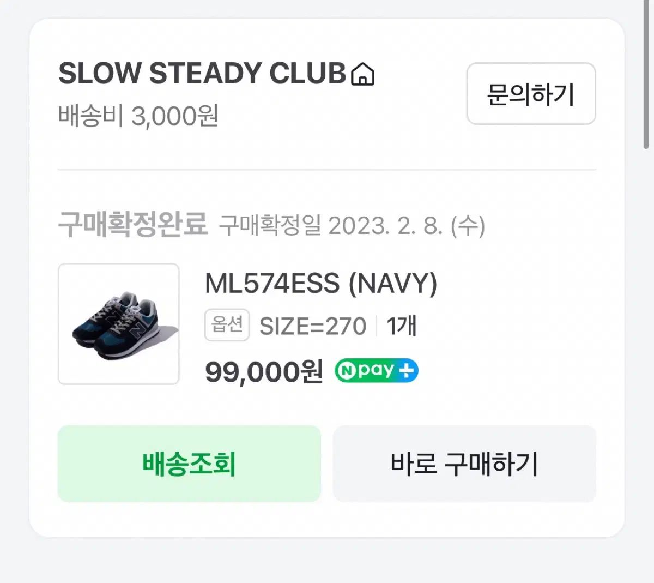Select the 옵션 label badge
The width and height of the screenshot is (654, 583).
(226, 326)
